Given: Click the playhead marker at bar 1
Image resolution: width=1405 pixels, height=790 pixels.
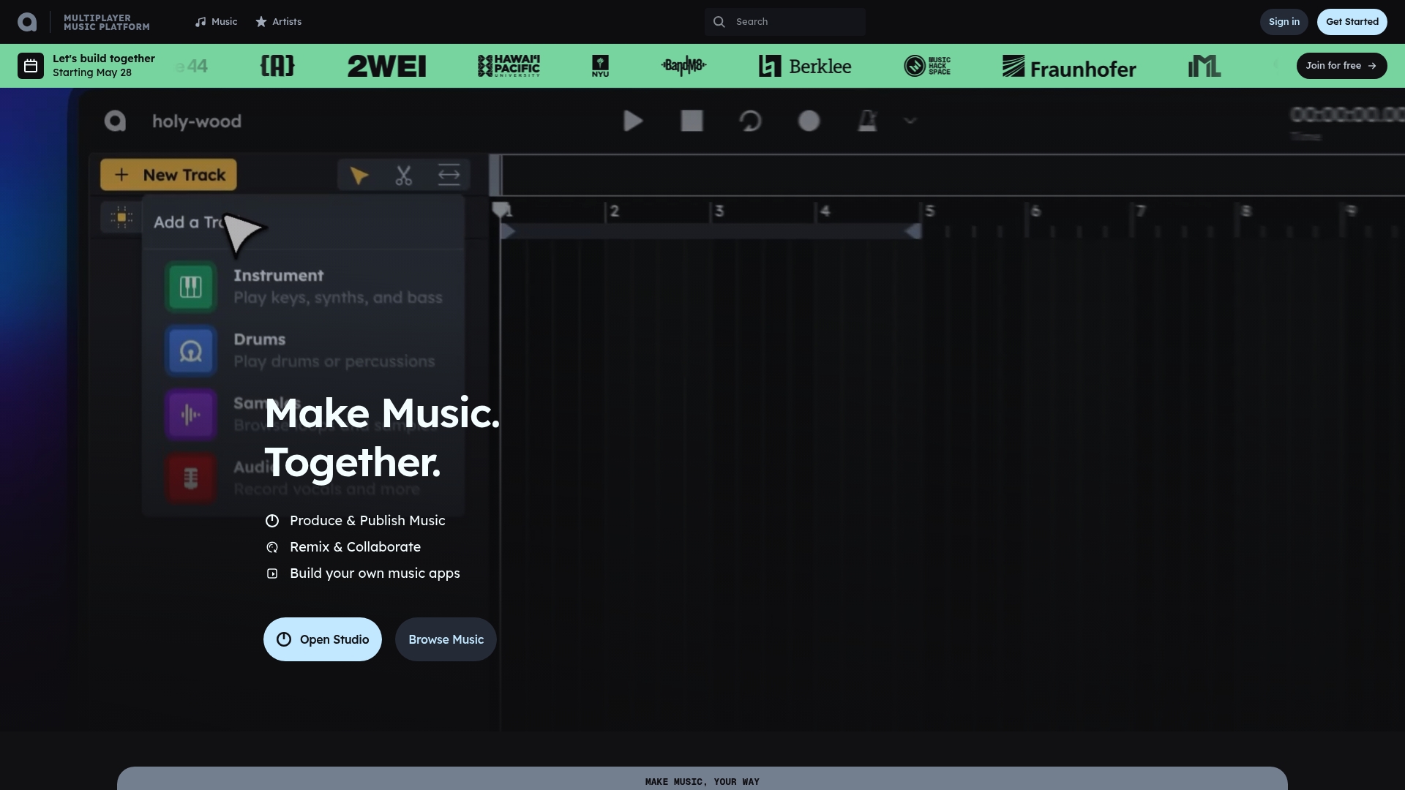Looking at the screenshot, I should click(x=501, y=211).
